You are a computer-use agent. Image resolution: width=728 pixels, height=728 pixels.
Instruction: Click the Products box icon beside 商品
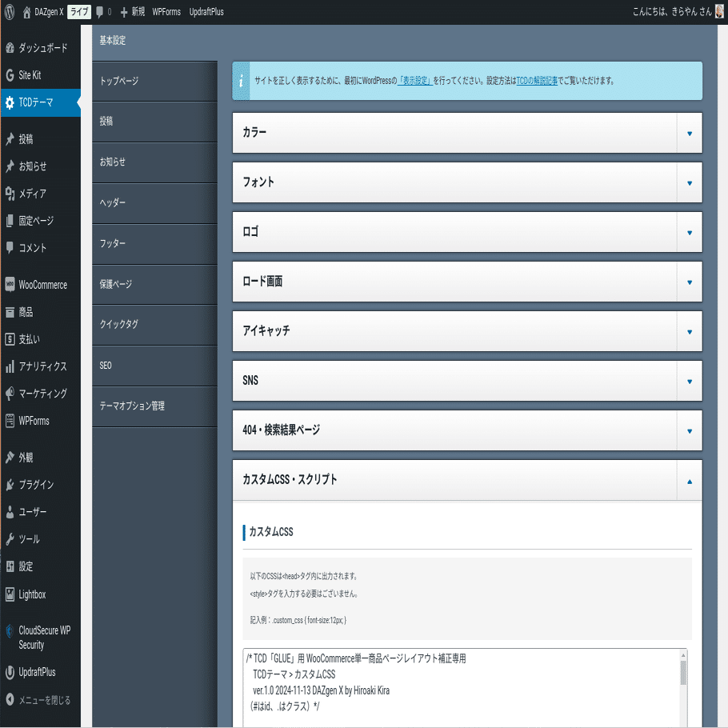click(10, 311)
